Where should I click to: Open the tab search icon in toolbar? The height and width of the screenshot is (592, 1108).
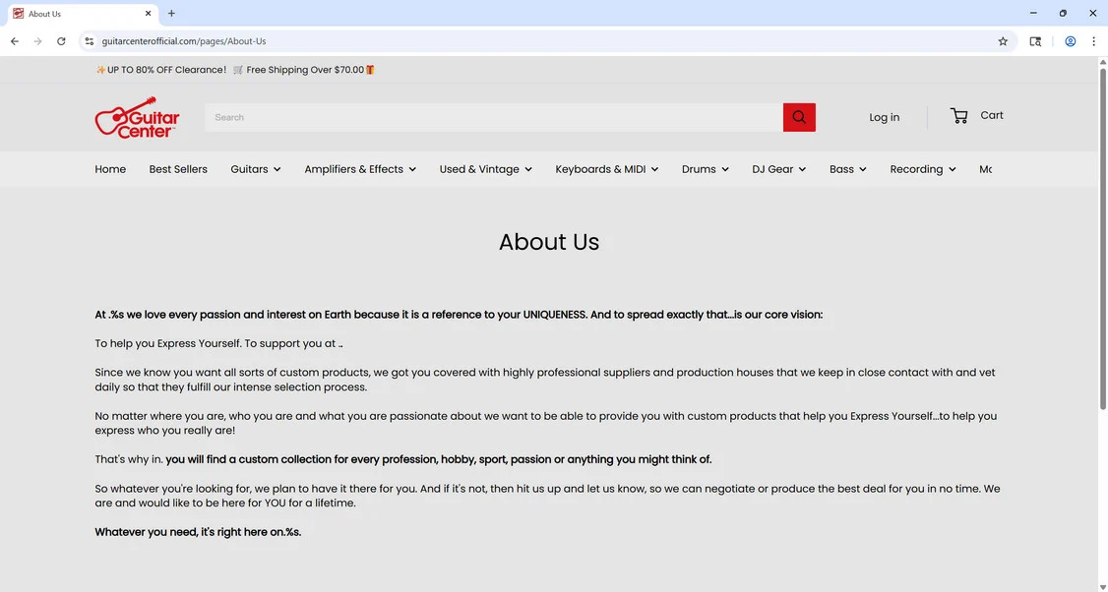pos(1035,41)
